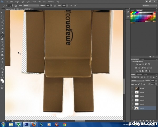Image resolution: width=158 pixels, height=127 pixels.
Task: Hide Layer 1 visibility eye
Action: point(132,108)
